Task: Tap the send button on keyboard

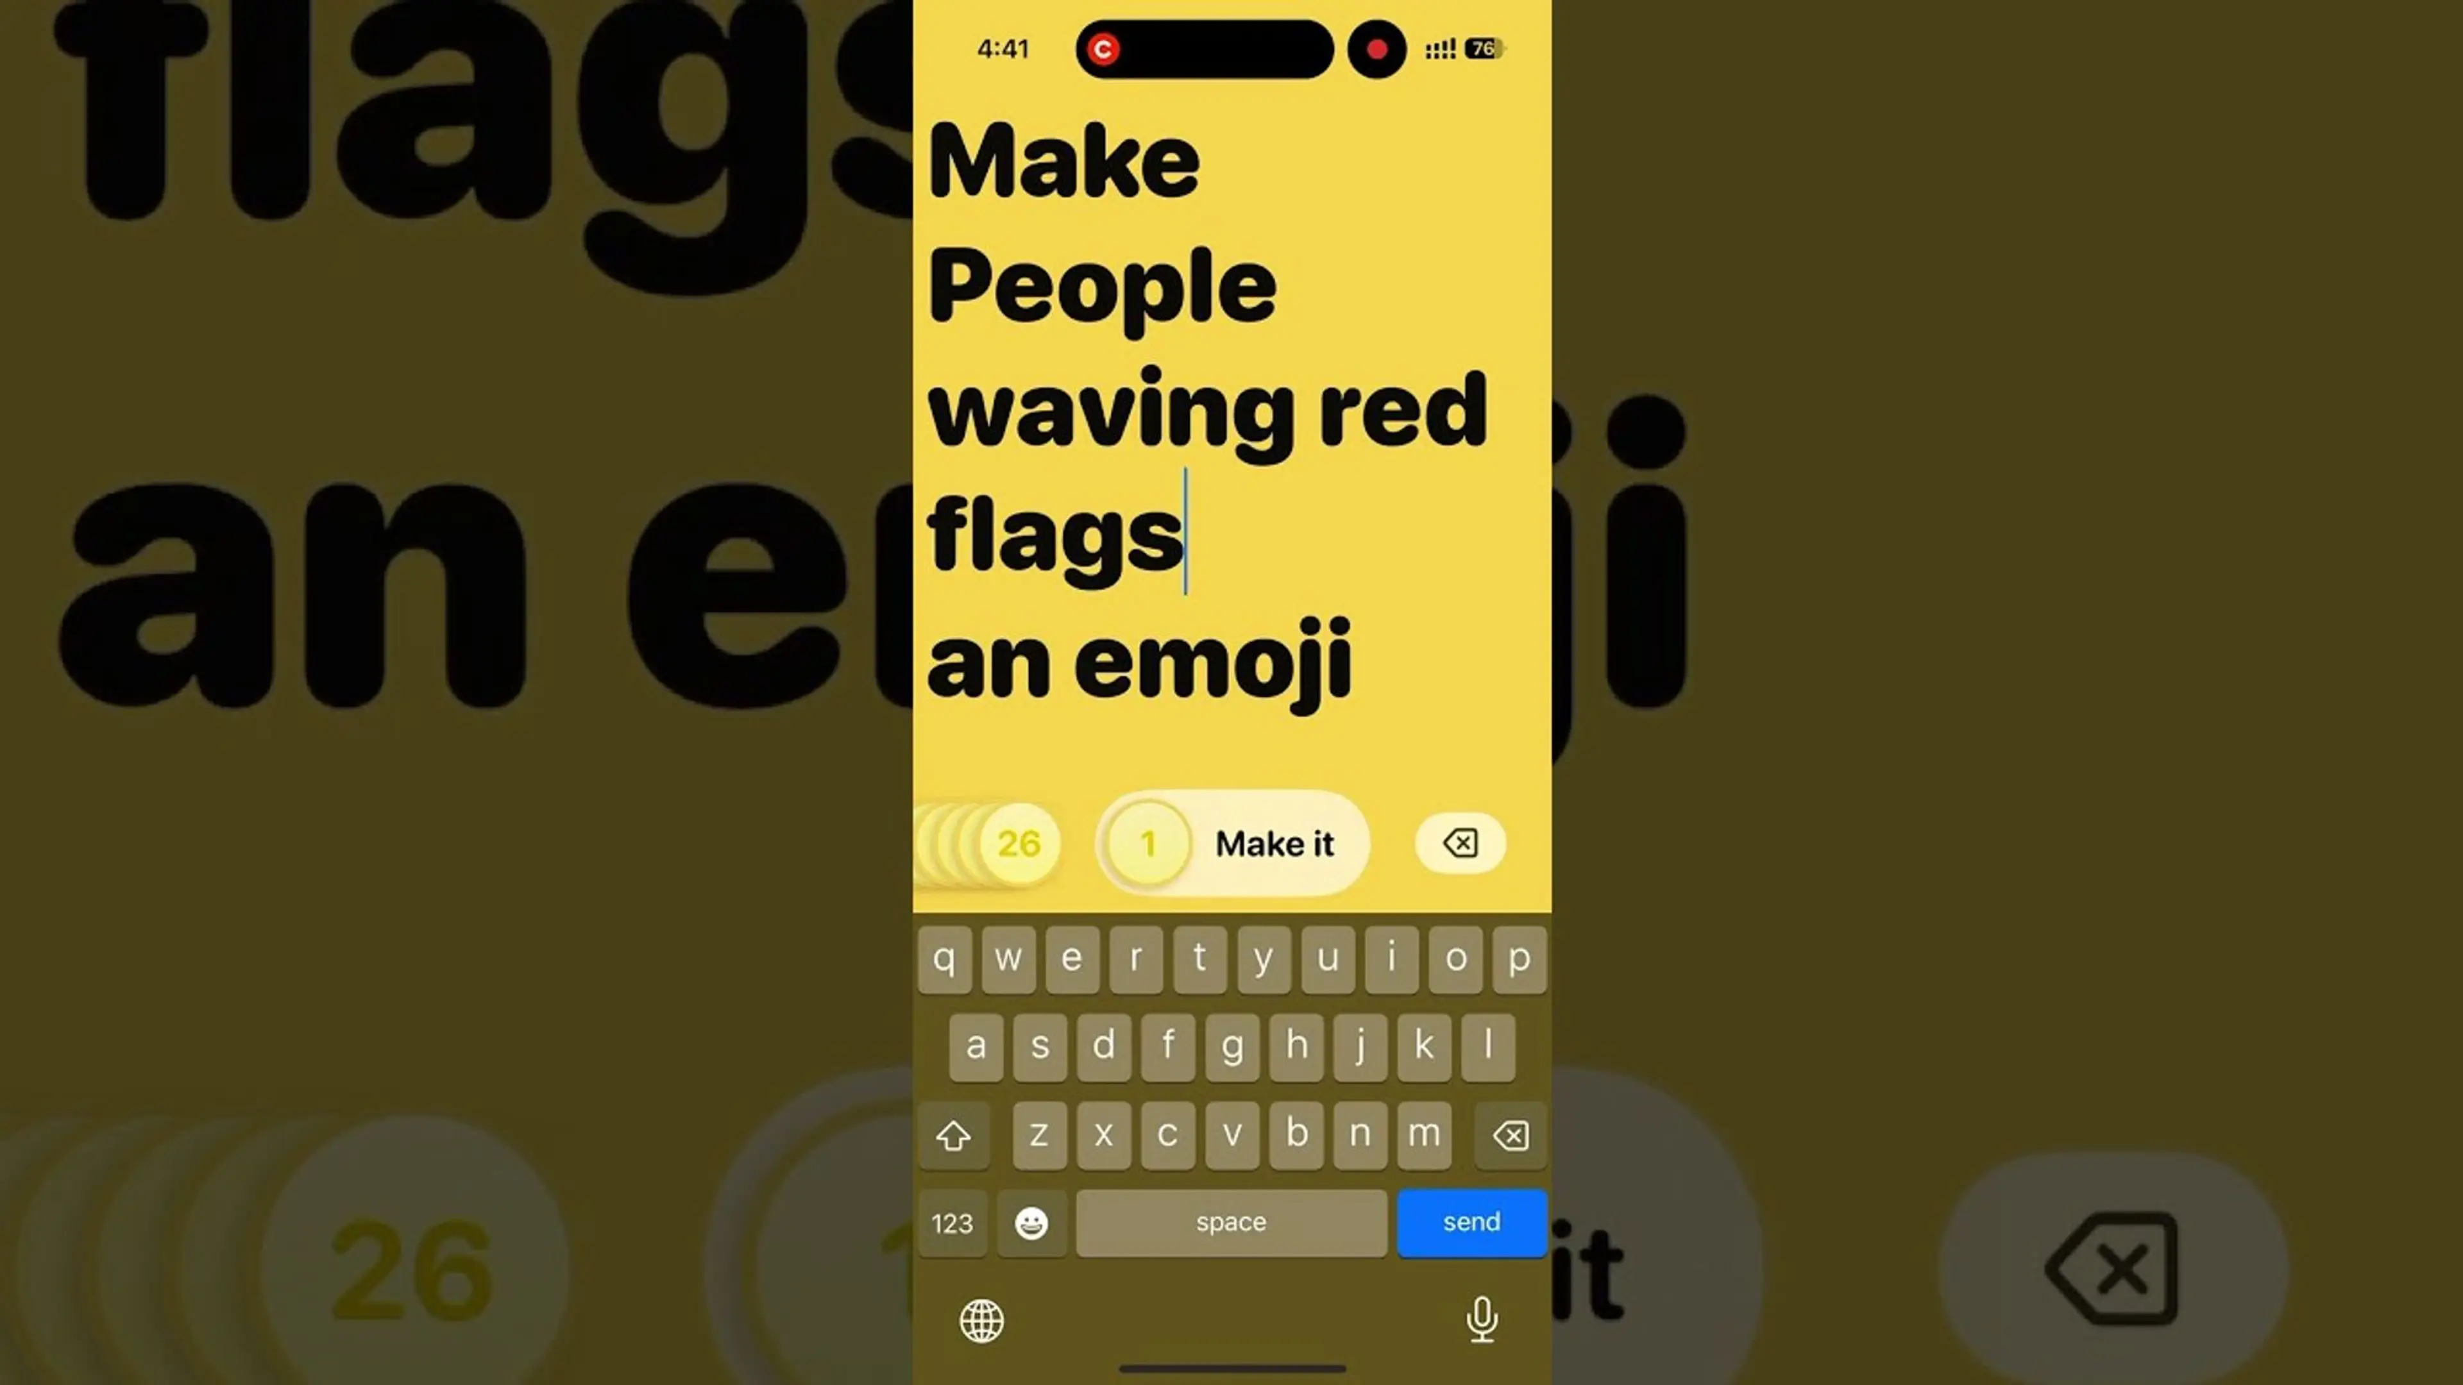Action: coord(1470,1221)
